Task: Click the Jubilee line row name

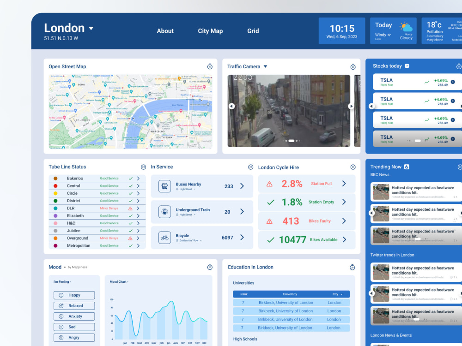Action: pyautogui.click(x=73, y=231)
